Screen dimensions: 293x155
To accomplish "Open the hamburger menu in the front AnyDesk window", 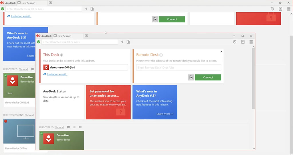I will click(x=251, y=42).
